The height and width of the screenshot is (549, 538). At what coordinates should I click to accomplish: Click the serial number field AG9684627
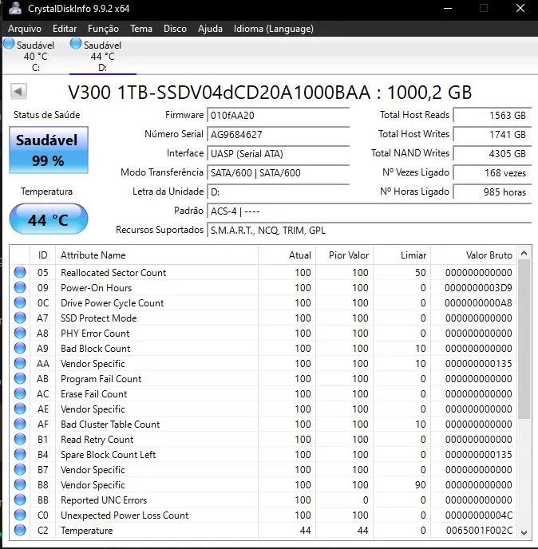click(x=278, y=134)
